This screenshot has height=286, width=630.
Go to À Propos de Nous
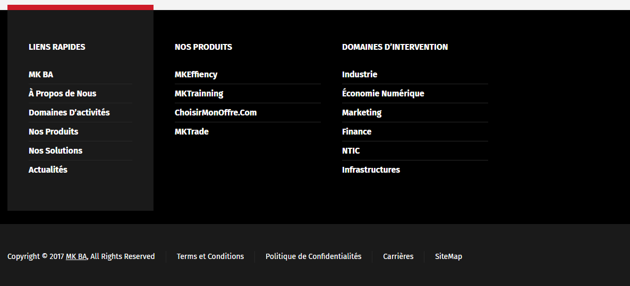62,94
